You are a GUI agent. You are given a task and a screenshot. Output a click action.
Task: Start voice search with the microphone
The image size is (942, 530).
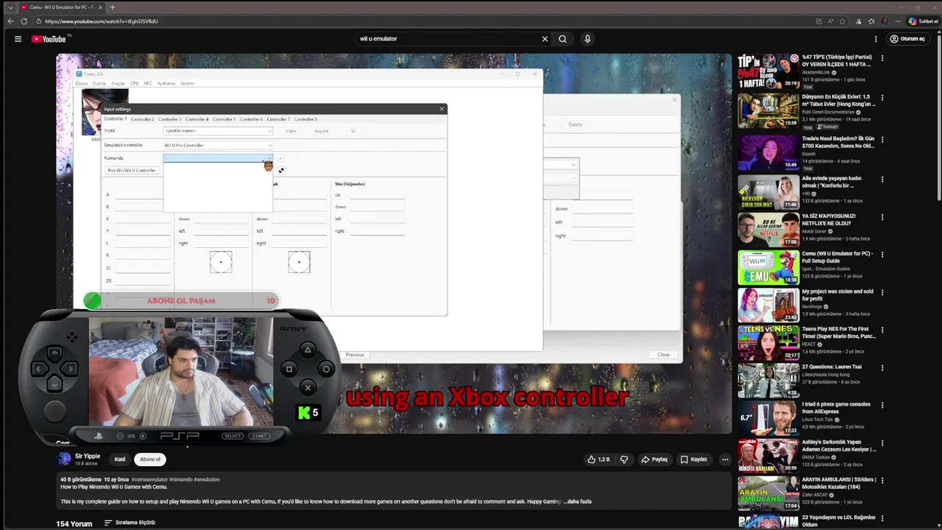point(587,39)
